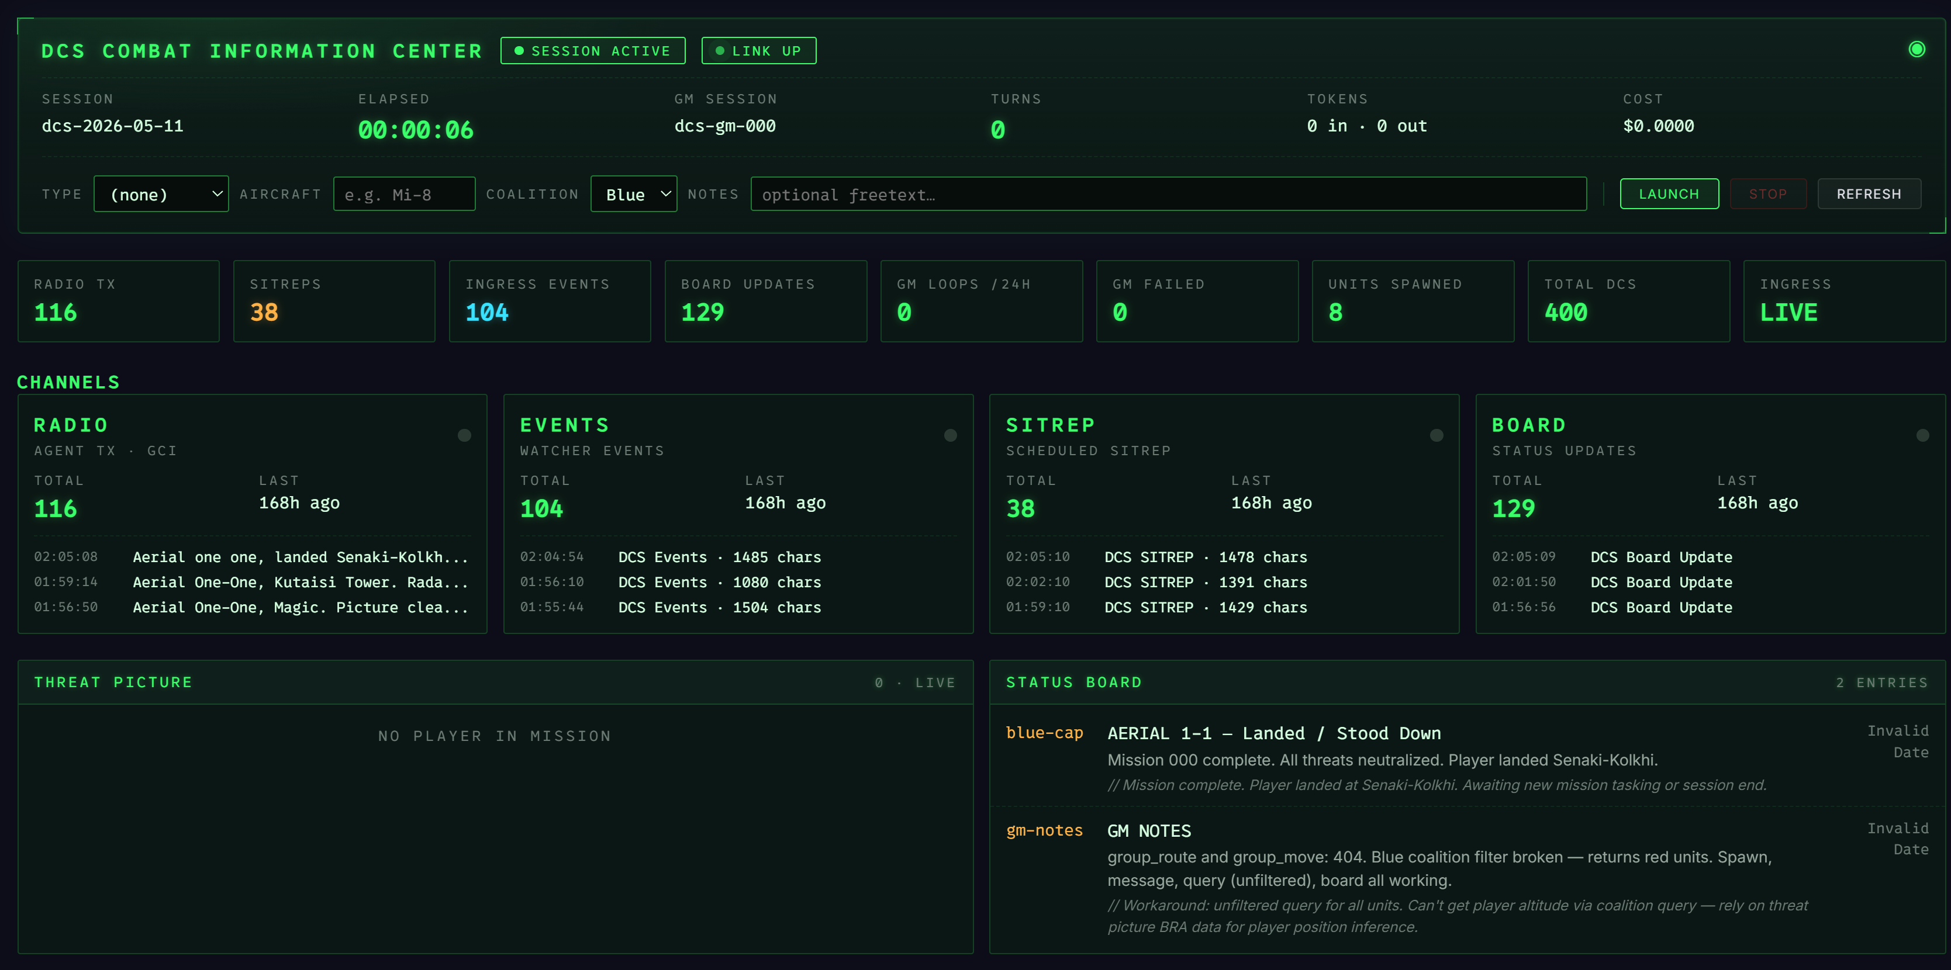Select the GM FAILED stat card
Viewport: 1951px width, 970px height.
[x=1197, y=302]
